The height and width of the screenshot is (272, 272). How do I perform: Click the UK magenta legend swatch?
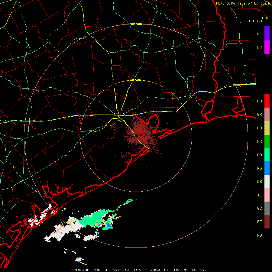click(x=267, y=47)
